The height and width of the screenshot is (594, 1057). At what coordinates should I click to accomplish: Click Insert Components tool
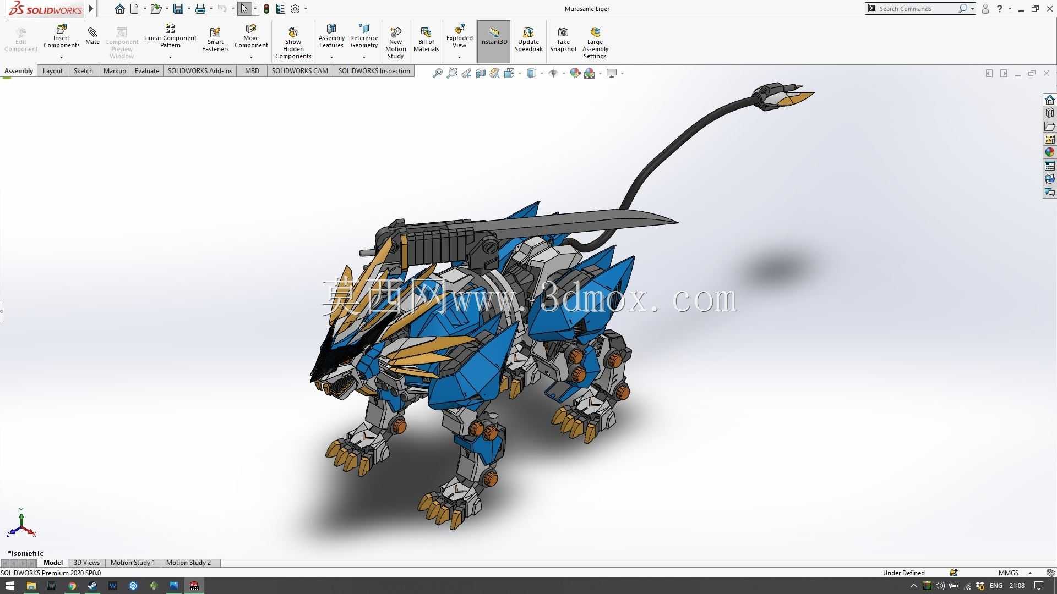pos(62,36)
